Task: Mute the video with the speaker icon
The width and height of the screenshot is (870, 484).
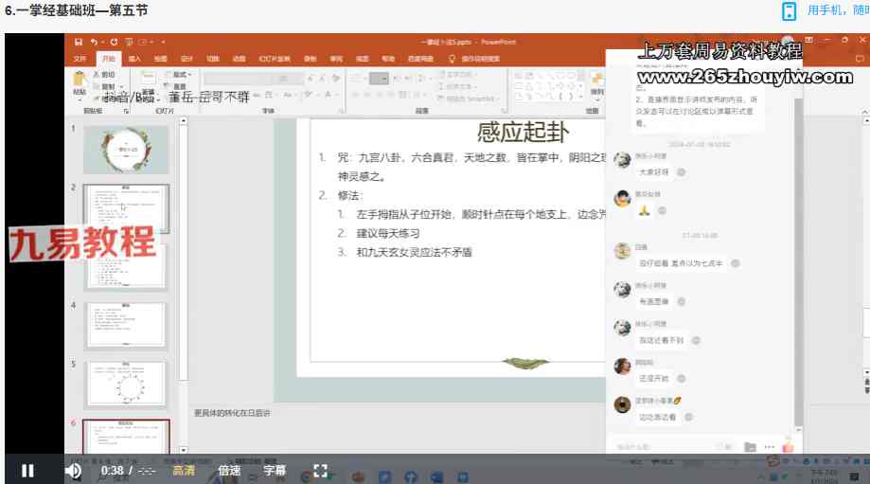Action: pos(73,470)
